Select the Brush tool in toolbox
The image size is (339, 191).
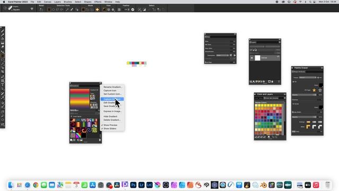tap(3, 31)
